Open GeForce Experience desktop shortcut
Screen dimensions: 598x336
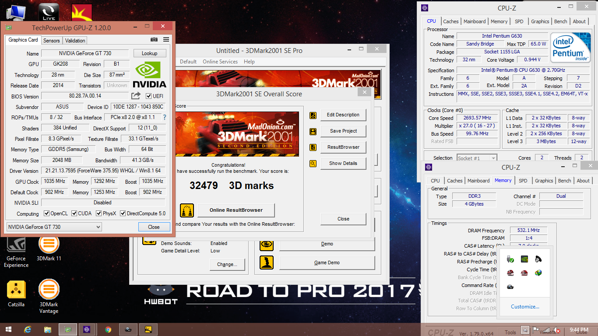pyautogui.click(x=16, y=252)
